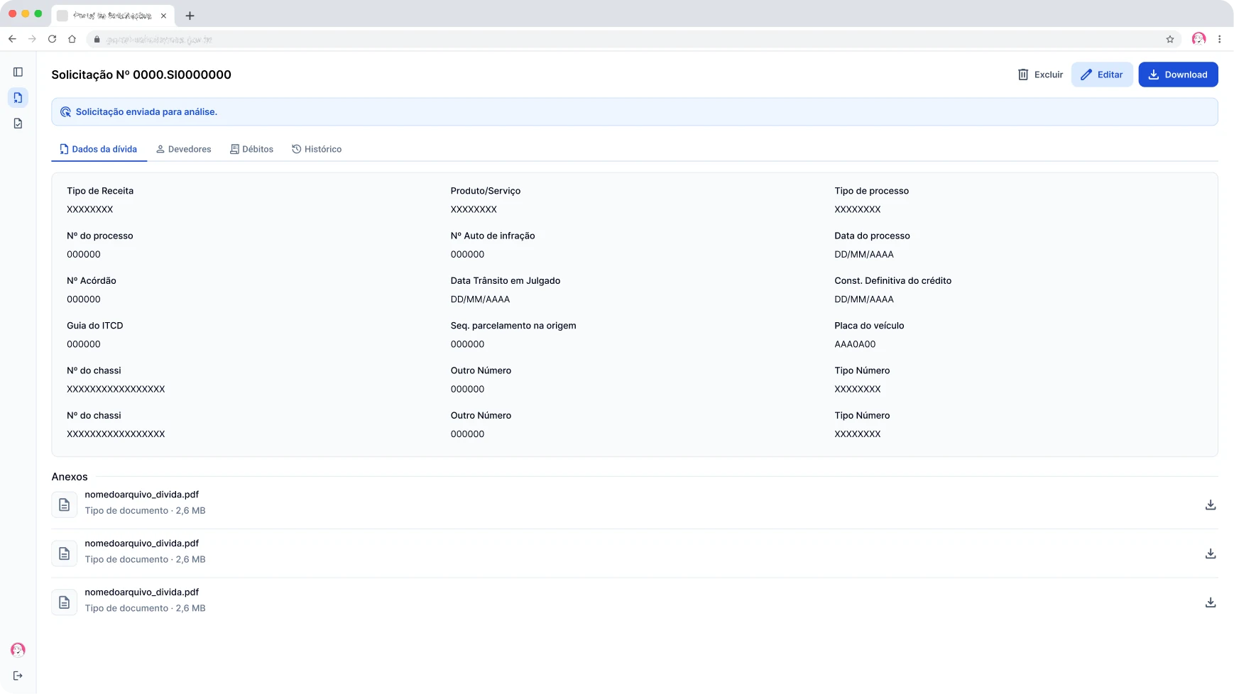The image size is (1234, 694).
Task: Switch to the Dados da dívida tab
Action: 99,149
